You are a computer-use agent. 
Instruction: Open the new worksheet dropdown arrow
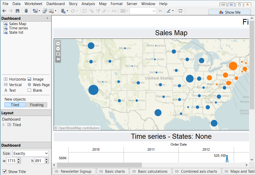coord(39,11)
